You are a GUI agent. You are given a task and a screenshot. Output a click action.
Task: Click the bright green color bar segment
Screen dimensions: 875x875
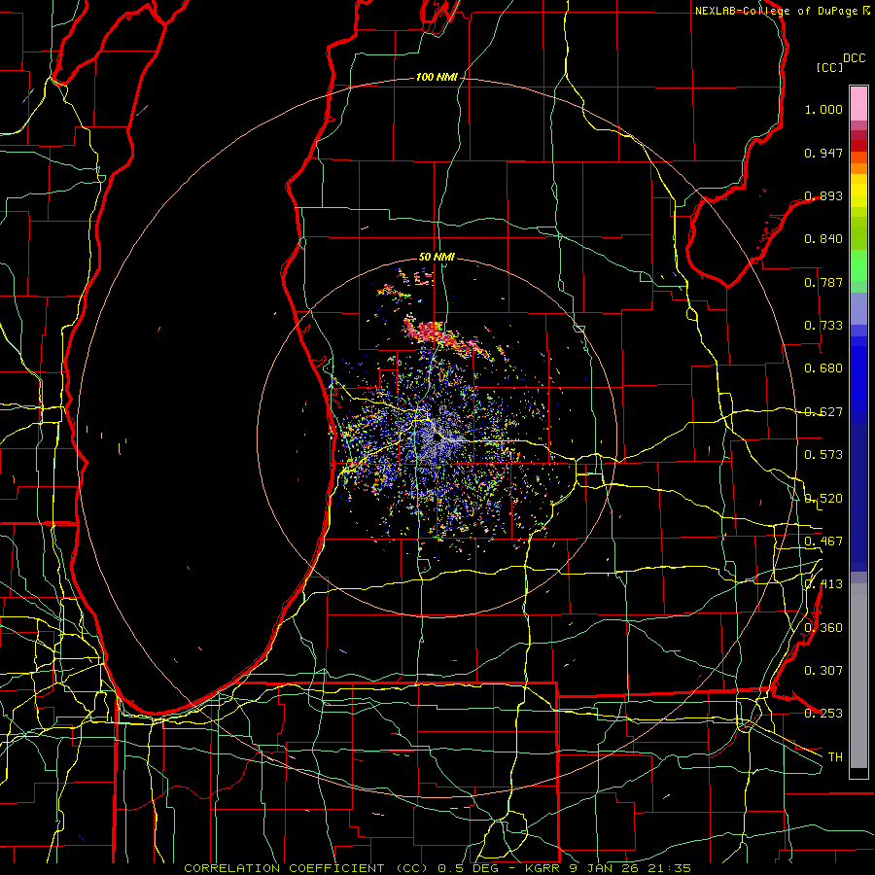coord(858,265)
